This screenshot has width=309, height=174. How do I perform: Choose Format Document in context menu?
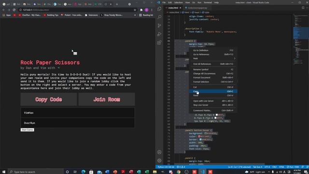[x=213, y=77]
